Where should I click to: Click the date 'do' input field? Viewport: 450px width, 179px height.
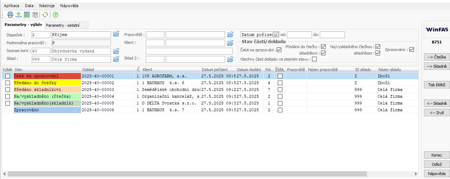coord(332,35)
